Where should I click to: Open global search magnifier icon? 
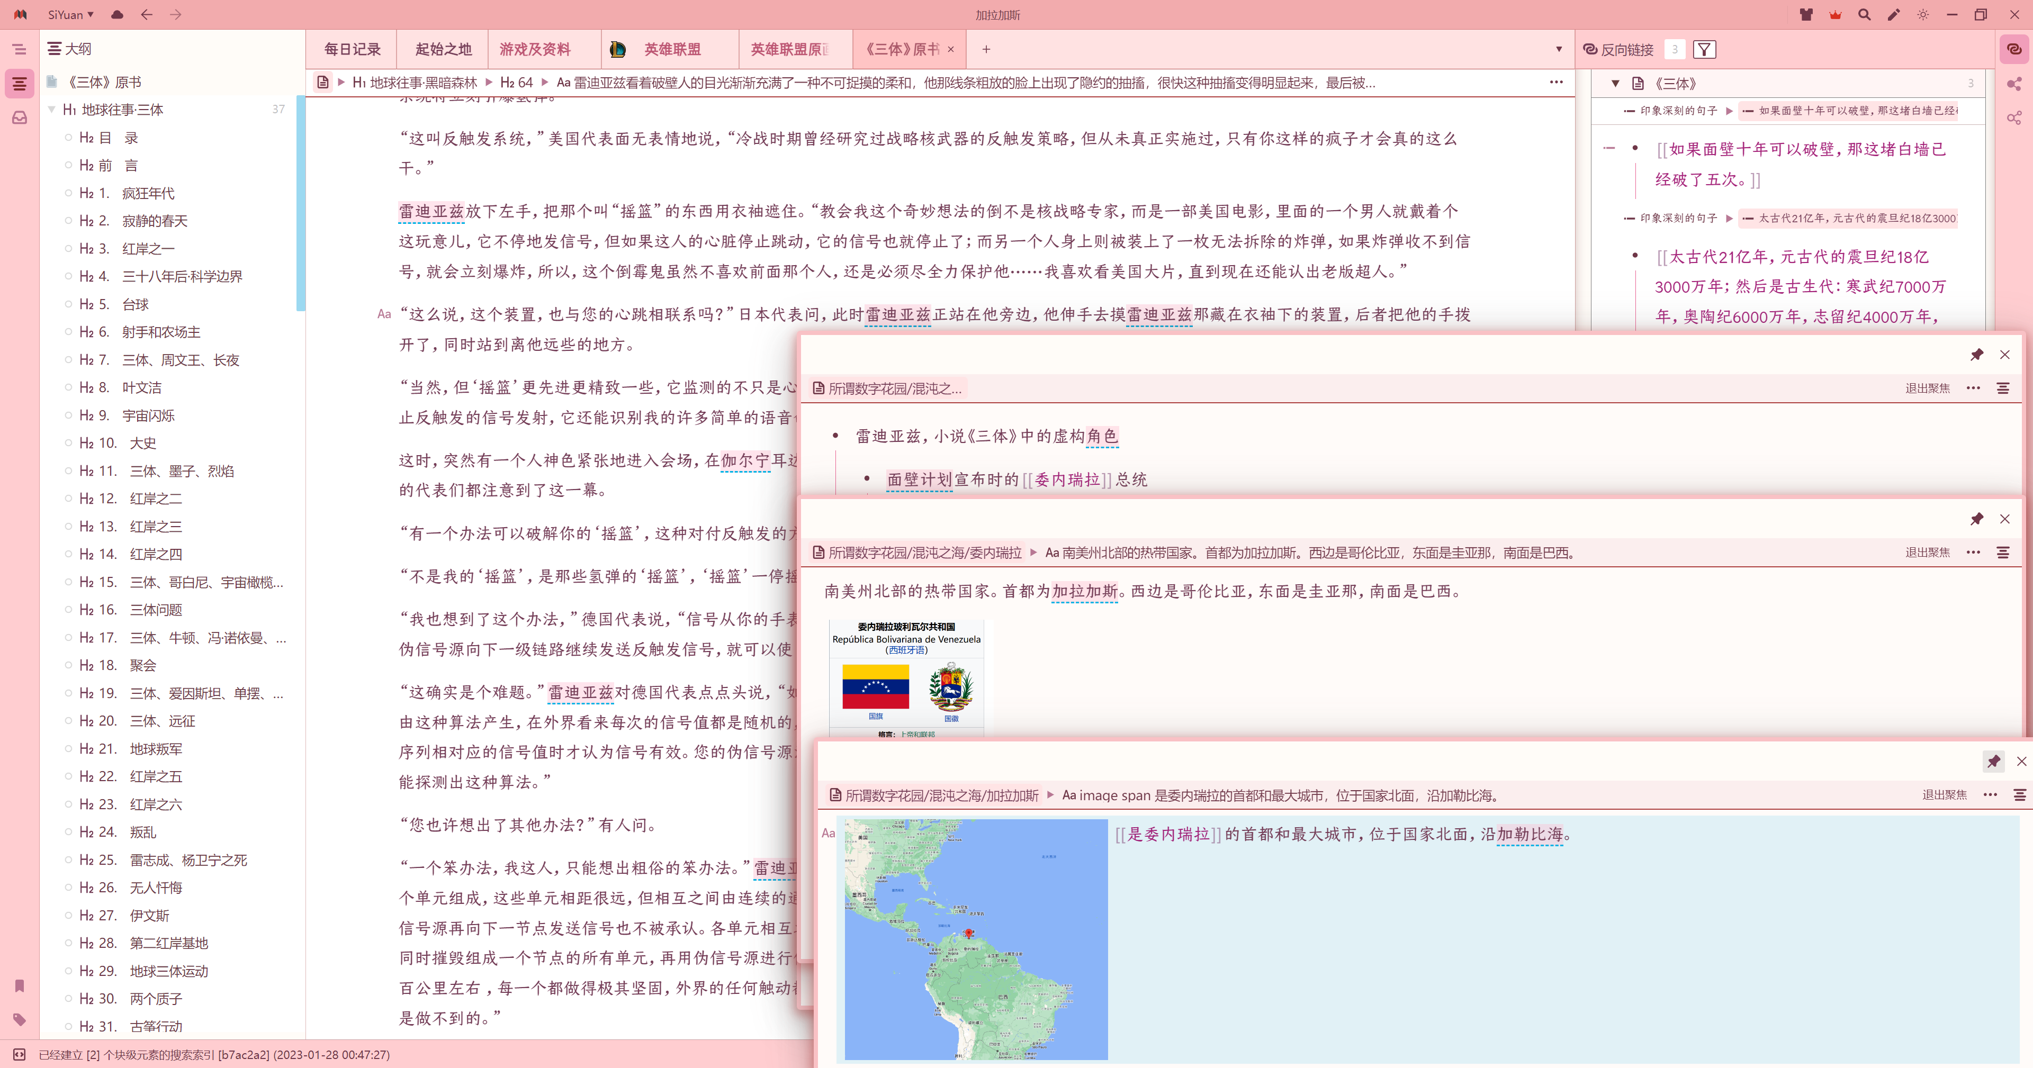tap(1864, 14)
